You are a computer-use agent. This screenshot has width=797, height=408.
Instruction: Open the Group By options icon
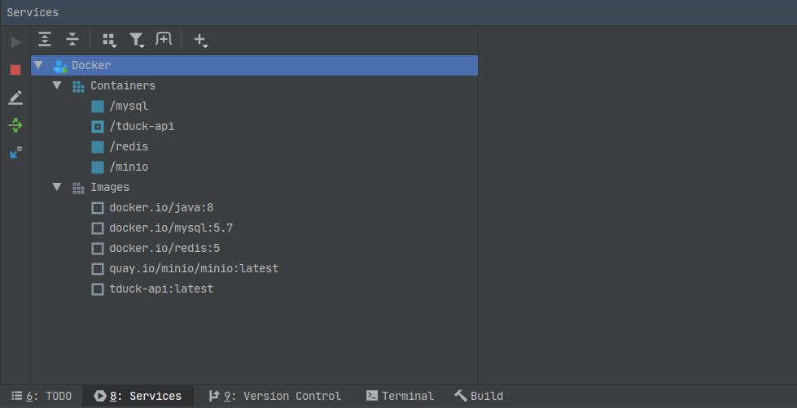pos(108,39)
